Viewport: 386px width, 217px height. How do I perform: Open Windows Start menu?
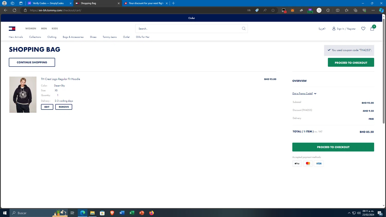[5, 213]
